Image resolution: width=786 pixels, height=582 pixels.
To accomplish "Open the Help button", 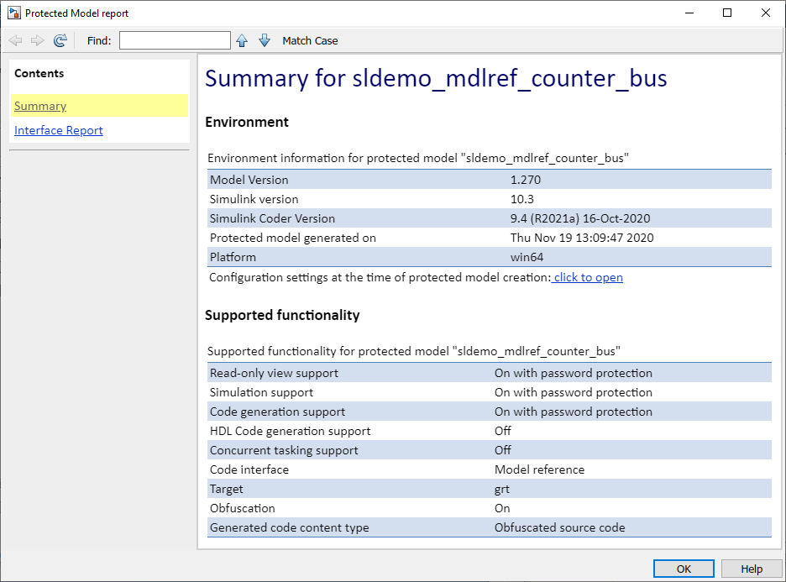I will [x=752, y=569].
